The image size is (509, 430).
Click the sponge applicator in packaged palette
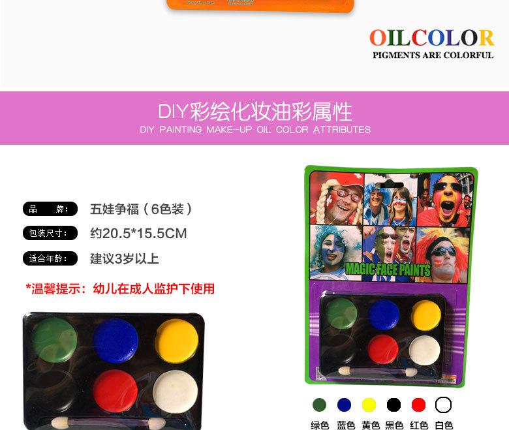click(x=378, y=371)
